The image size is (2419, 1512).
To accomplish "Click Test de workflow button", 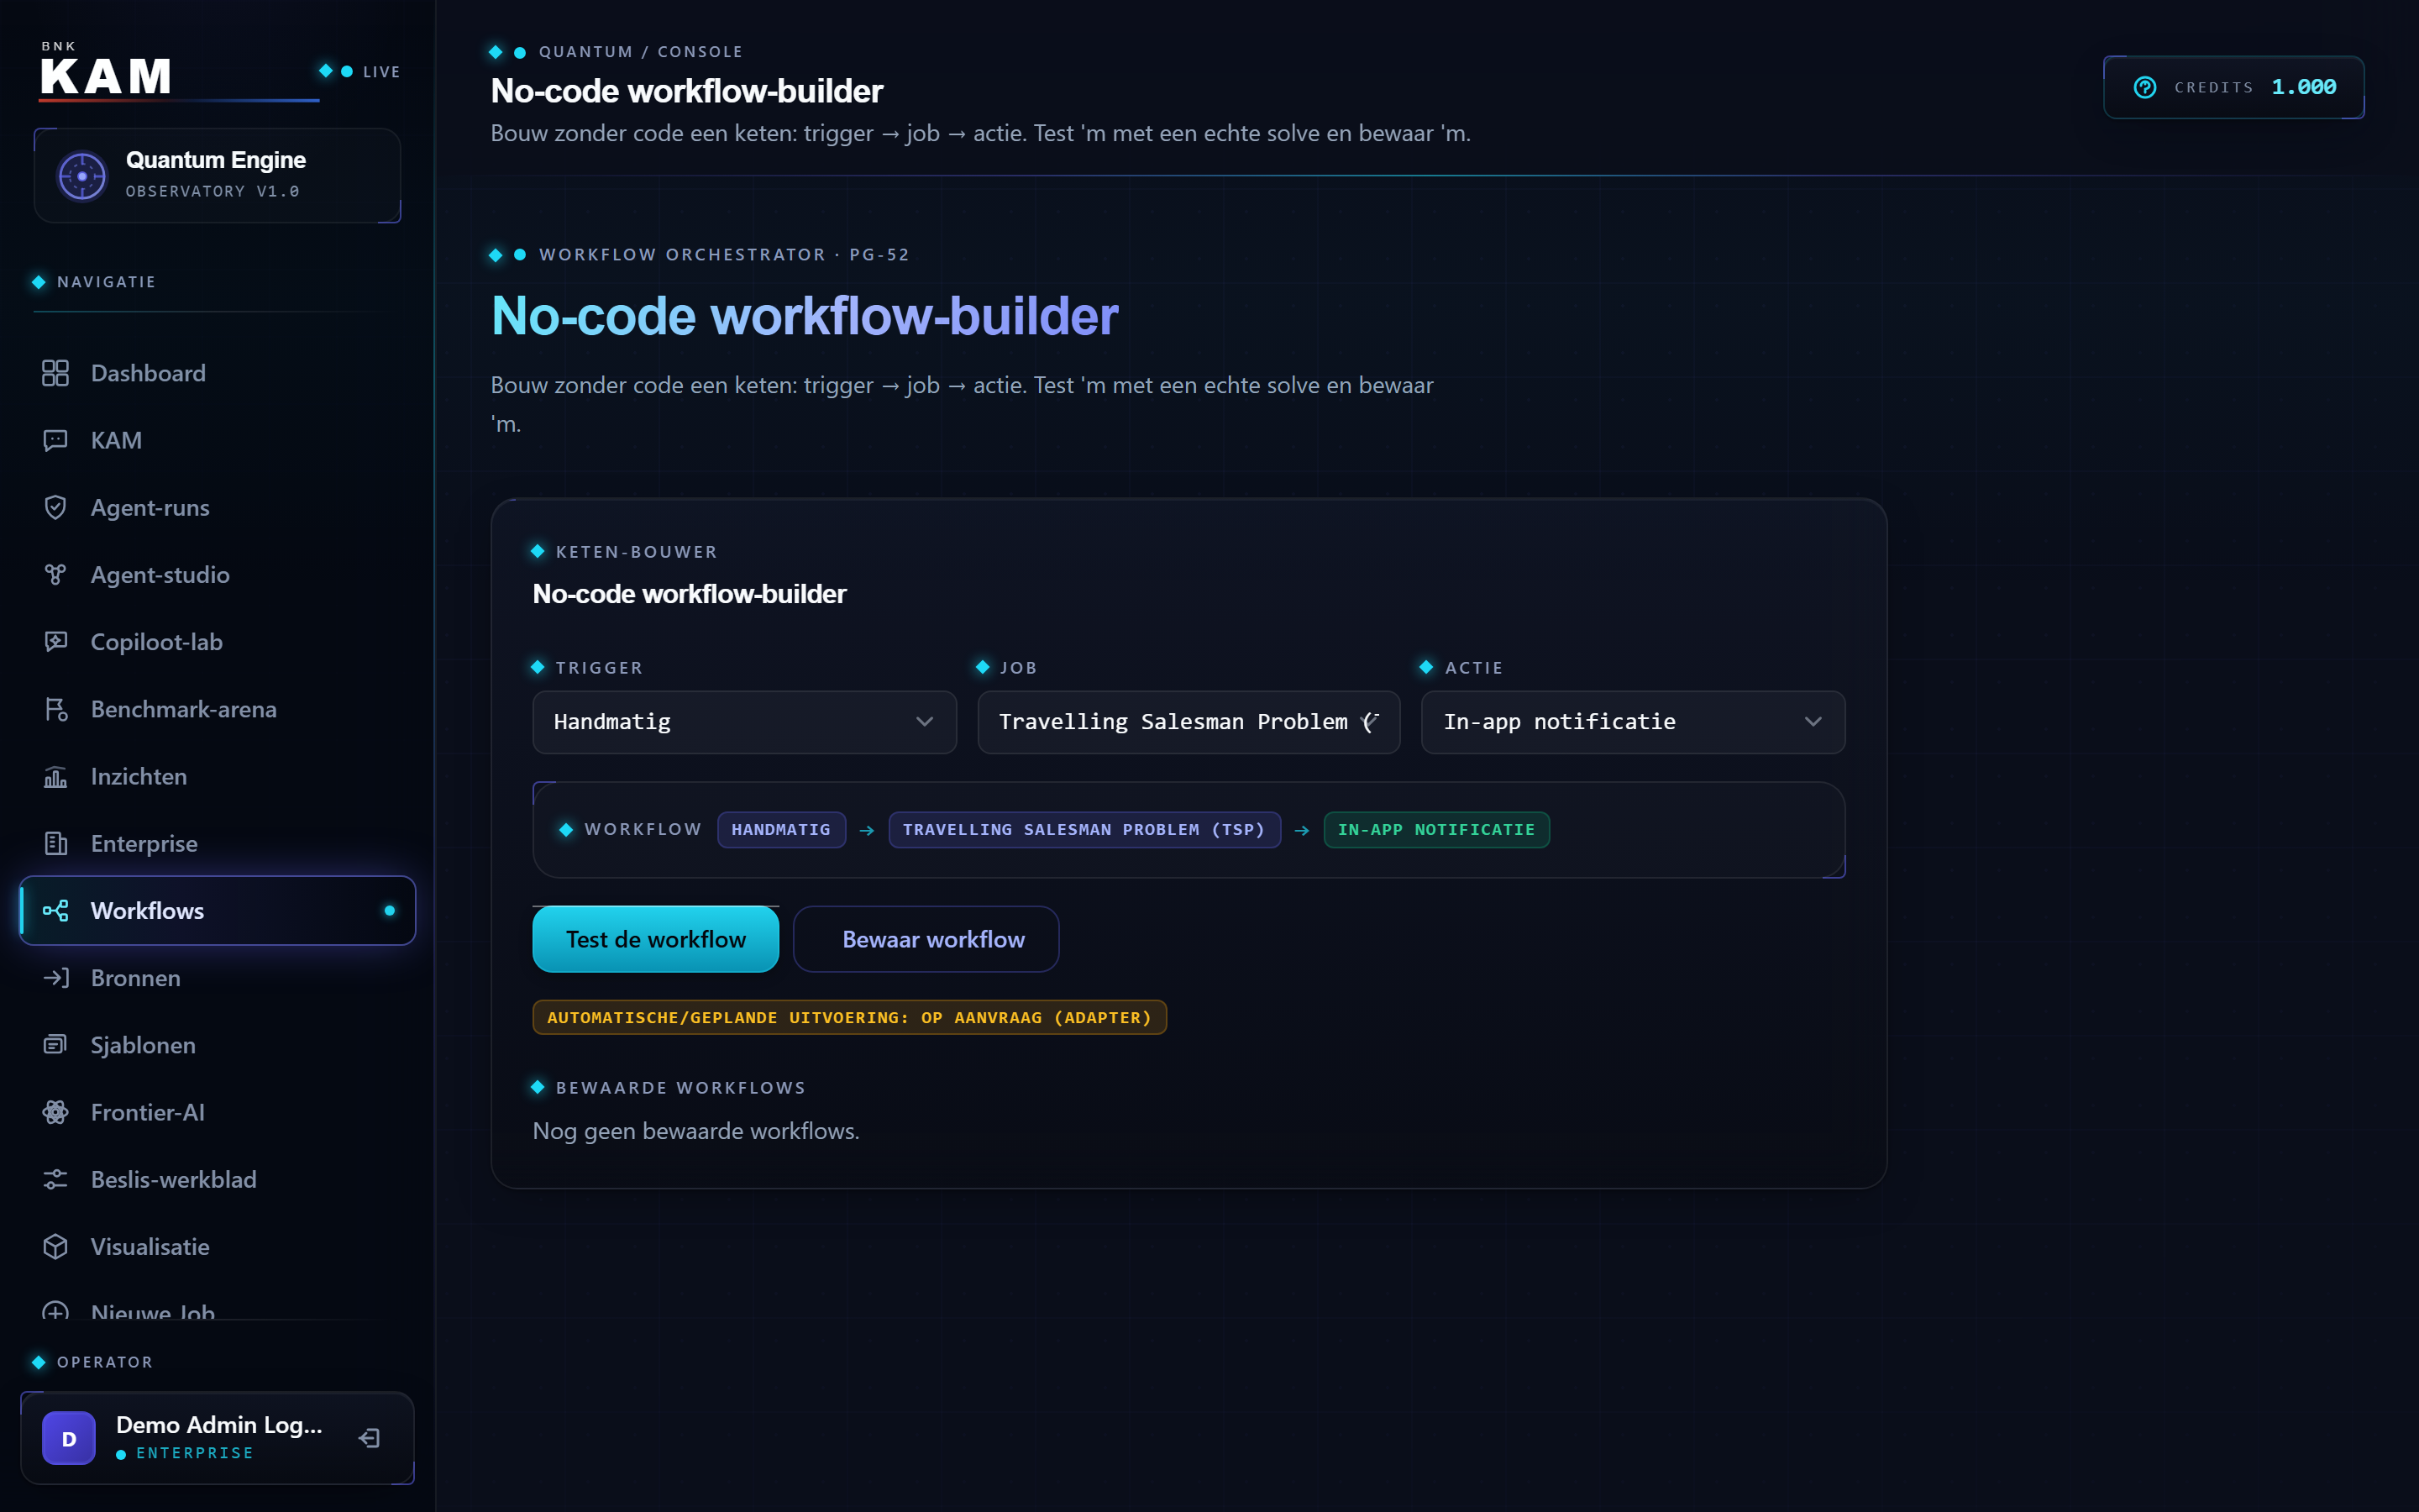I will [x=656, y=939].
